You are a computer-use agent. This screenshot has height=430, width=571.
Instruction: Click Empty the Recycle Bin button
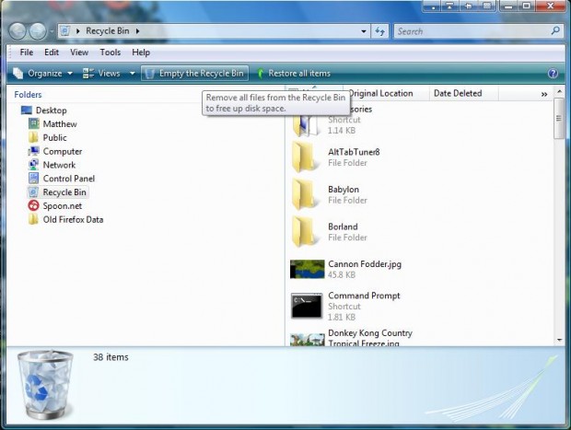pos(194,73)
